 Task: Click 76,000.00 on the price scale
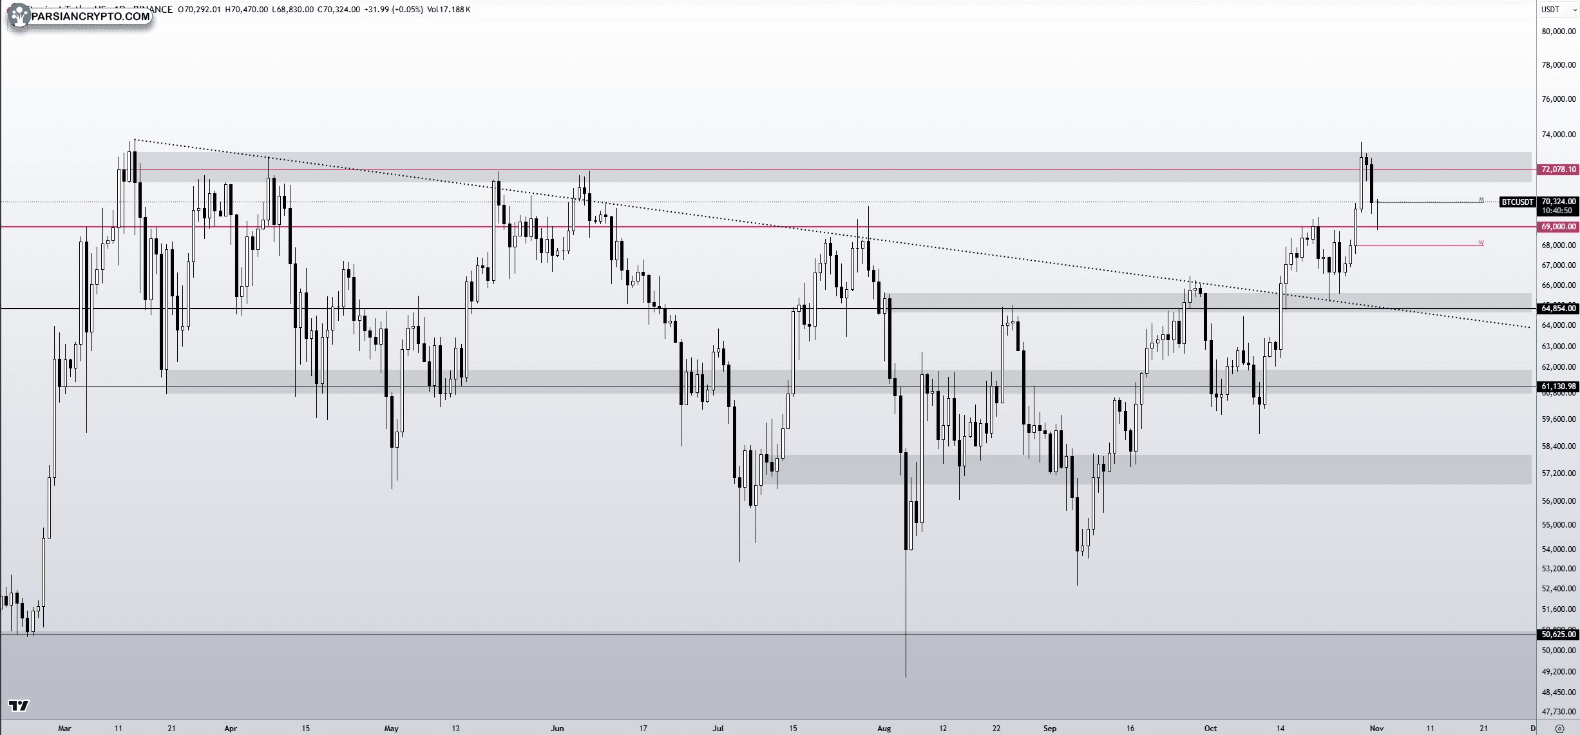[1558, 99]
